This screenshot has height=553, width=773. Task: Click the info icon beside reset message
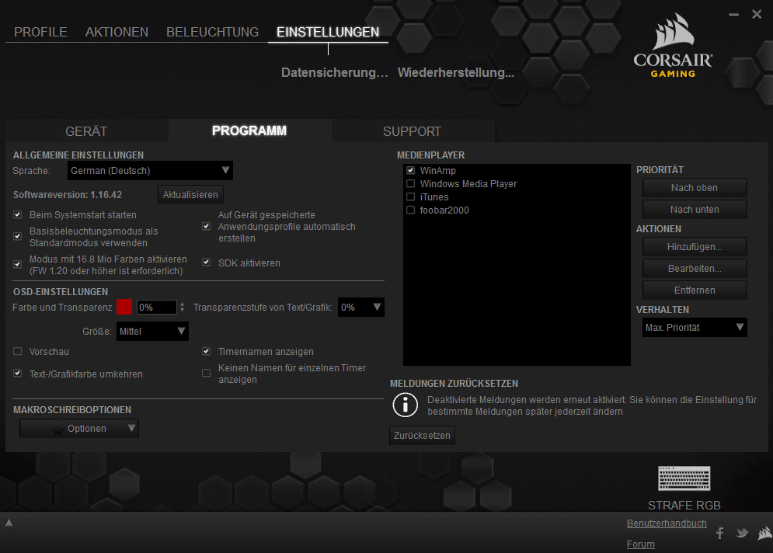coord(405,405)
